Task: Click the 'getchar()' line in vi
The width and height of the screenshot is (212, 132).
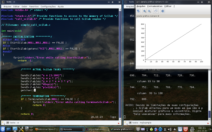Action: tap(28, 90)
